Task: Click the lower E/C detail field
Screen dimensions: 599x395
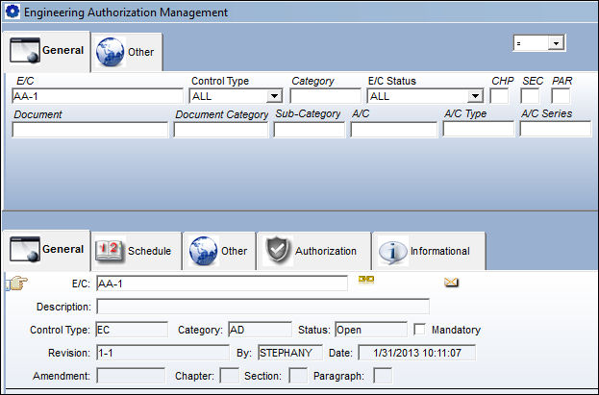Action: click(x=222, y=284)
